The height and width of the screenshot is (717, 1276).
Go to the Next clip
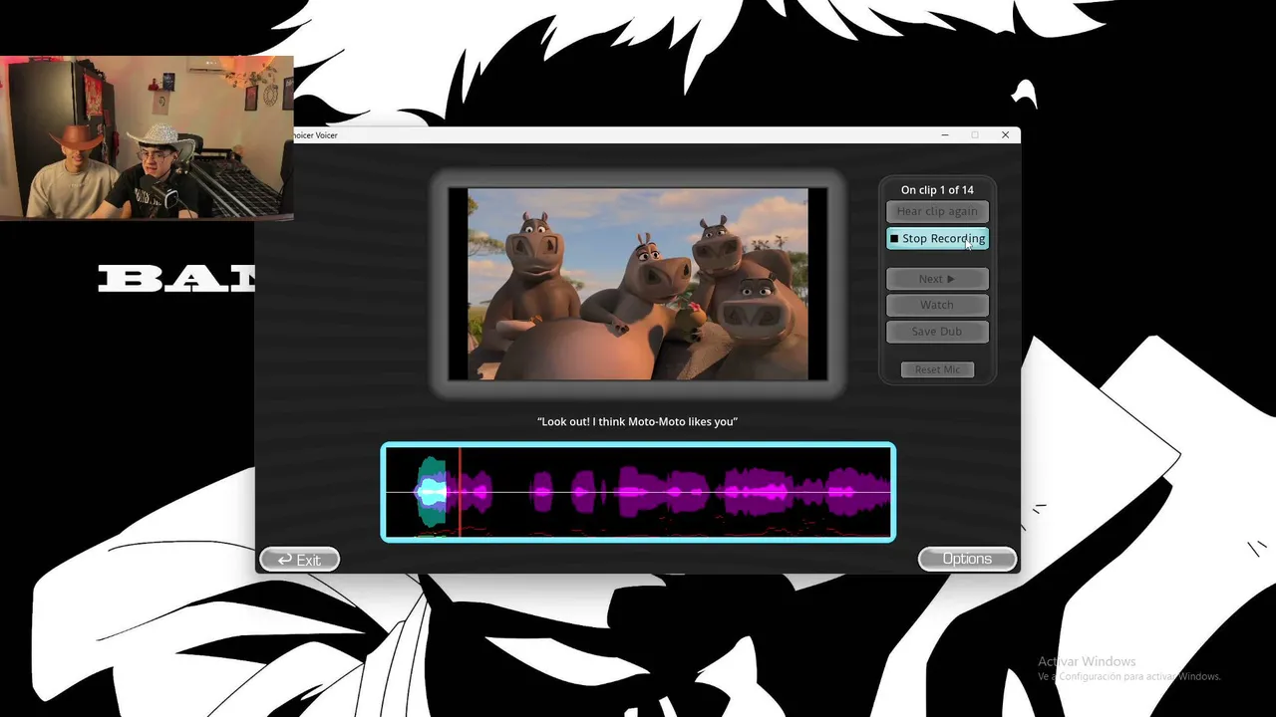coord(937,279)
